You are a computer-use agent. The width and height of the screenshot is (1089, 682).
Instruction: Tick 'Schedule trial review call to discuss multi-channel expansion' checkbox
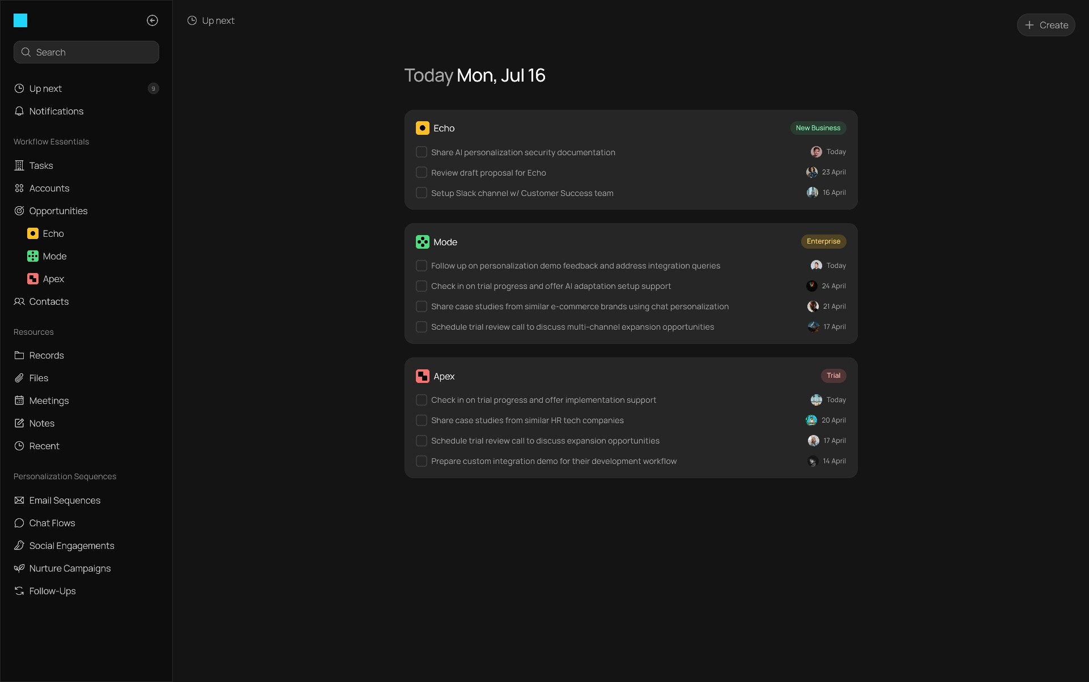[x=422, y=327]
